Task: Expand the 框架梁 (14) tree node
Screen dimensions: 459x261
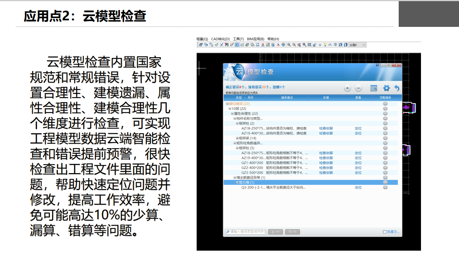Action: 237,138
